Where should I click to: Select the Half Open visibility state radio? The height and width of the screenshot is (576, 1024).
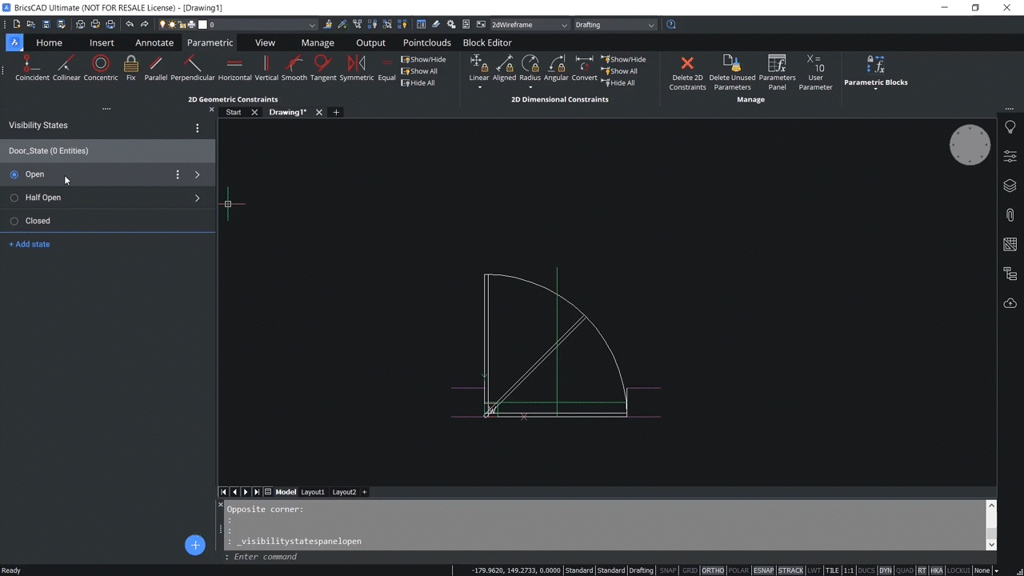click(14, 198)
